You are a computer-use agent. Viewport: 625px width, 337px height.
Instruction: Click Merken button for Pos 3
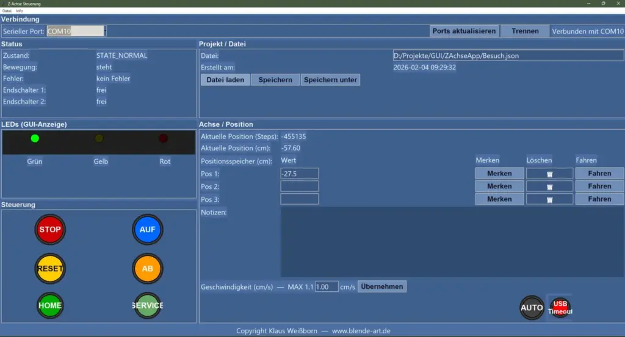pos(499,199)
